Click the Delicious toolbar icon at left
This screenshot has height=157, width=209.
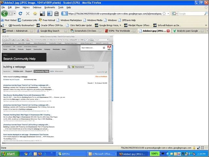(2, 25)
